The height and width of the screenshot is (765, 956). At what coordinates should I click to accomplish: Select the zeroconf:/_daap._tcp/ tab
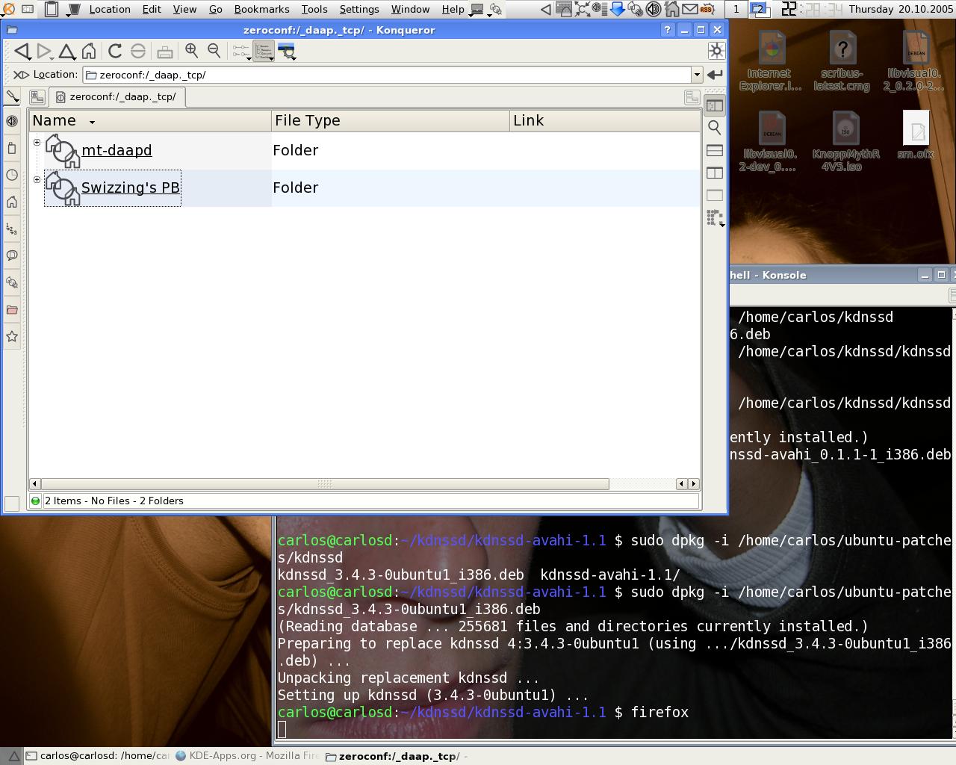[x=117, y=96]
